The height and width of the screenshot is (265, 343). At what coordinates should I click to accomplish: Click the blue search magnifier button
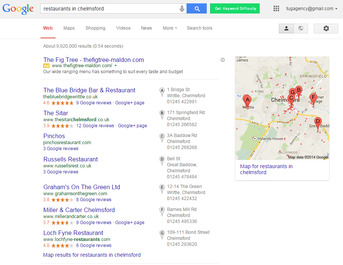[x=197, y=9]
